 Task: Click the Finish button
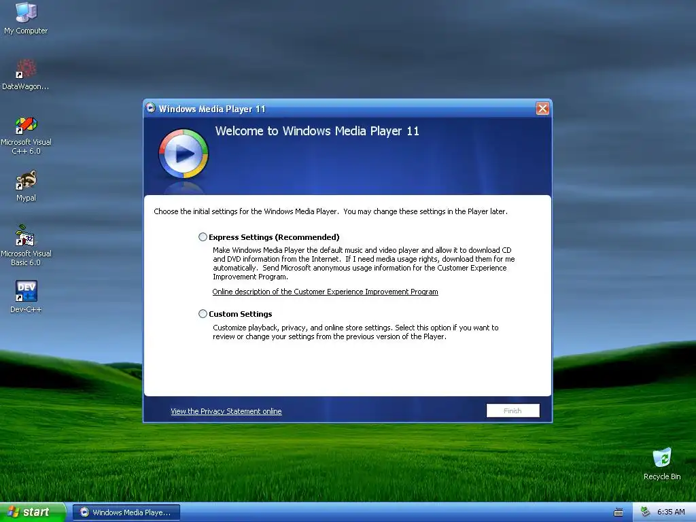(x=512, y=411)
